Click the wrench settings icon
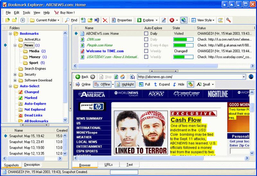Screen dimensions: 257x176 (x=228, y=20)
